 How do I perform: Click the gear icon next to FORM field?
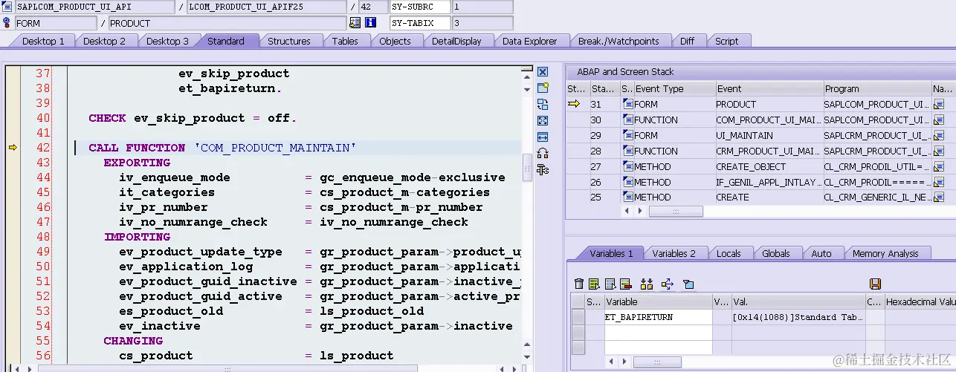pos(7,23)
